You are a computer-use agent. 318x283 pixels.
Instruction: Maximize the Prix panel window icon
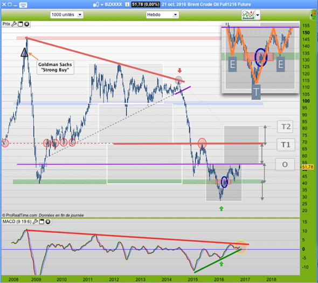[x=20, y=24]
